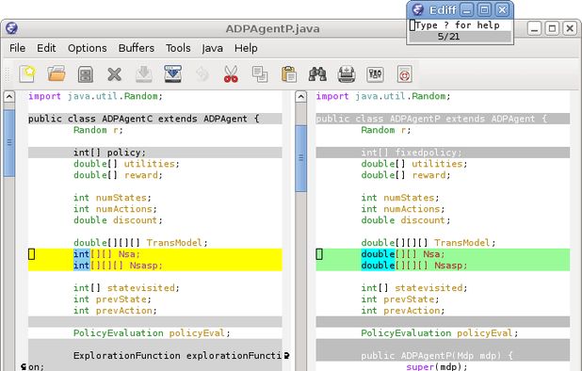
Task: Click 'Type ? for help' in Ediff panel
Action: click(x=458, y=25)
